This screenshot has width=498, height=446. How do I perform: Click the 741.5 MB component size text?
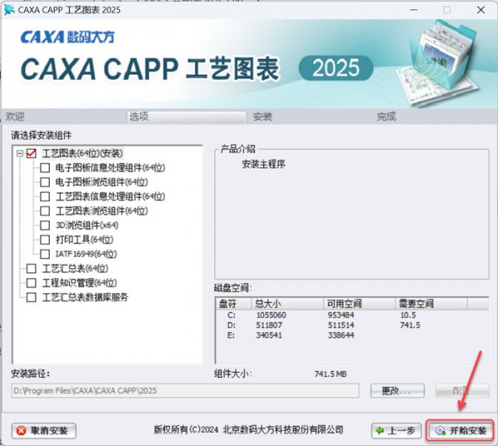330,374
